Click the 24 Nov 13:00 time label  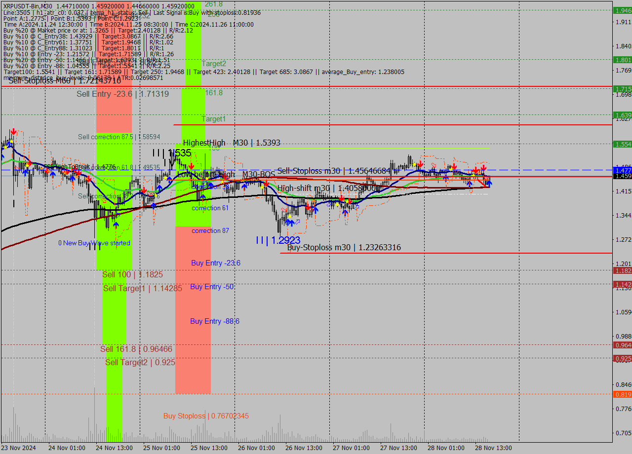(x=114, y=448)
